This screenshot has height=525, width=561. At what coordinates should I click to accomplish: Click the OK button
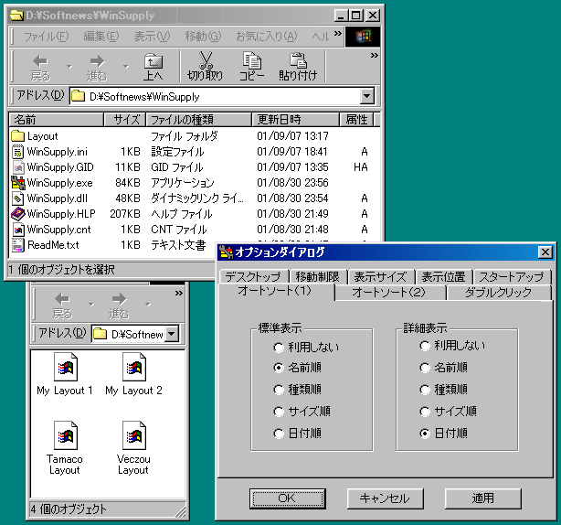pos(287,498)
